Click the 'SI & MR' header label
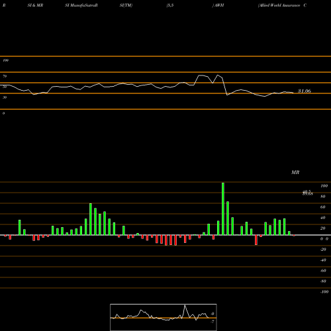Image resolution: width=331 pixels, height=331 pixels. pos(35,5)
